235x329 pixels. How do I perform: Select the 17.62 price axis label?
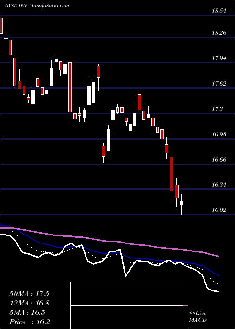[x=219, y=84]
